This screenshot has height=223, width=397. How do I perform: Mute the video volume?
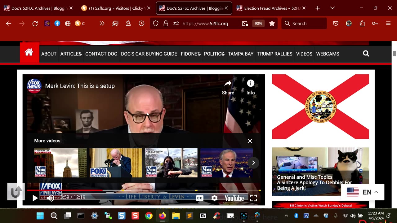(x=50, y=198)
